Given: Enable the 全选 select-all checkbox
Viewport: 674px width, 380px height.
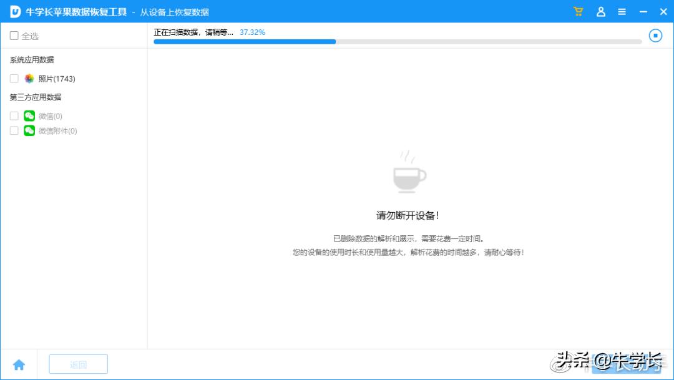Looking at the screenshot, I should tap(14, 36).
